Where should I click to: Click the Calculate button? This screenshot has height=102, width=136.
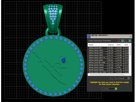(110, 89)
